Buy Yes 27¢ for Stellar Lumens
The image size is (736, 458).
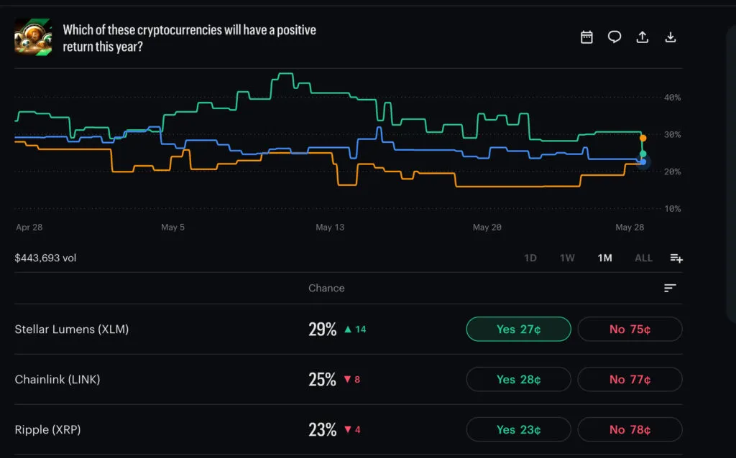[x=519, y=329]
